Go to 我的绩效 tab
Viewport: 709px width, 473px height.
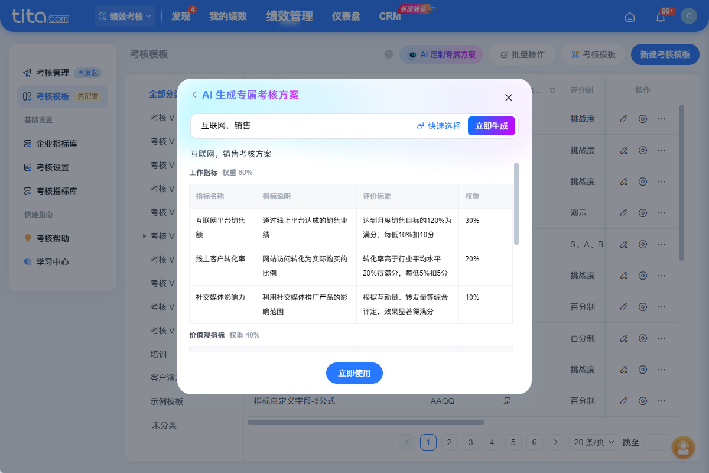coord(227,17)
